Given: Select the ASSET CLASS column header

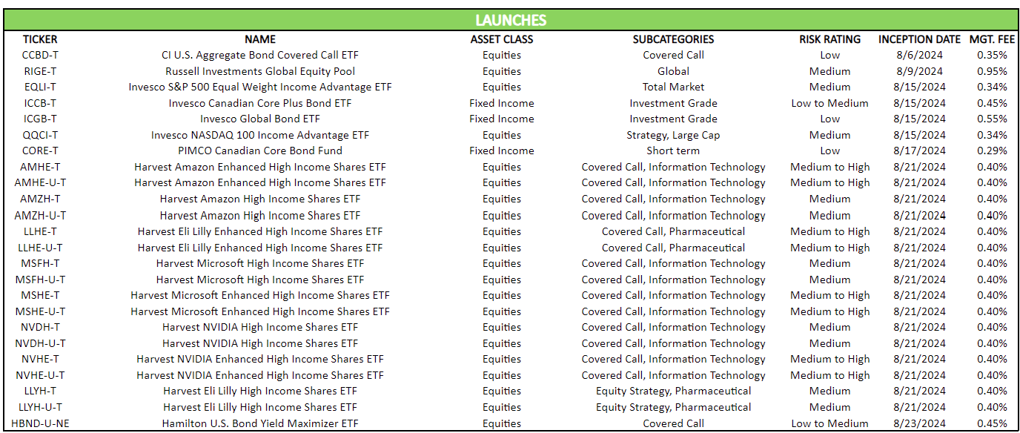Looking at the screenshot, I should pyautogui.click(x=502, y=39).
